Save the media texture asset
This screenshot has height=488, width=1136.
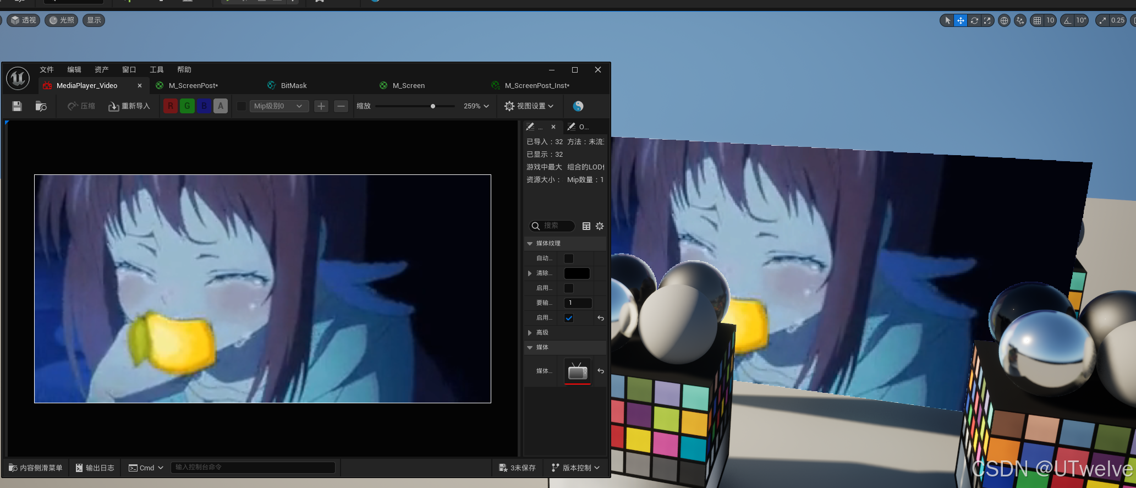[17, 106]
